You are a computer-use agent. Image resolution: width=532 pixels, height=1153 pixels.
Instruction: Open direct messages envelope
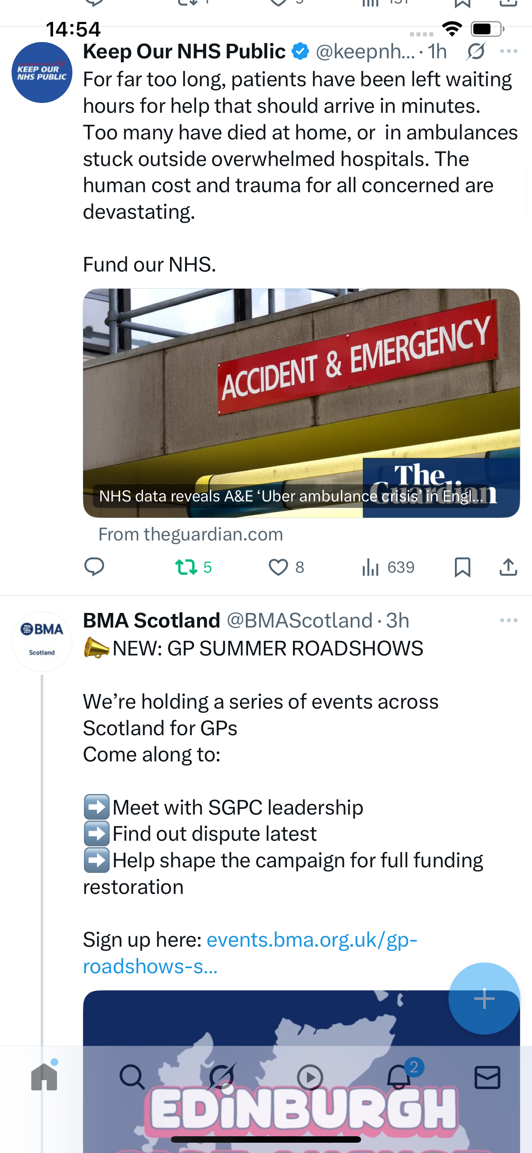point(487,1077)
